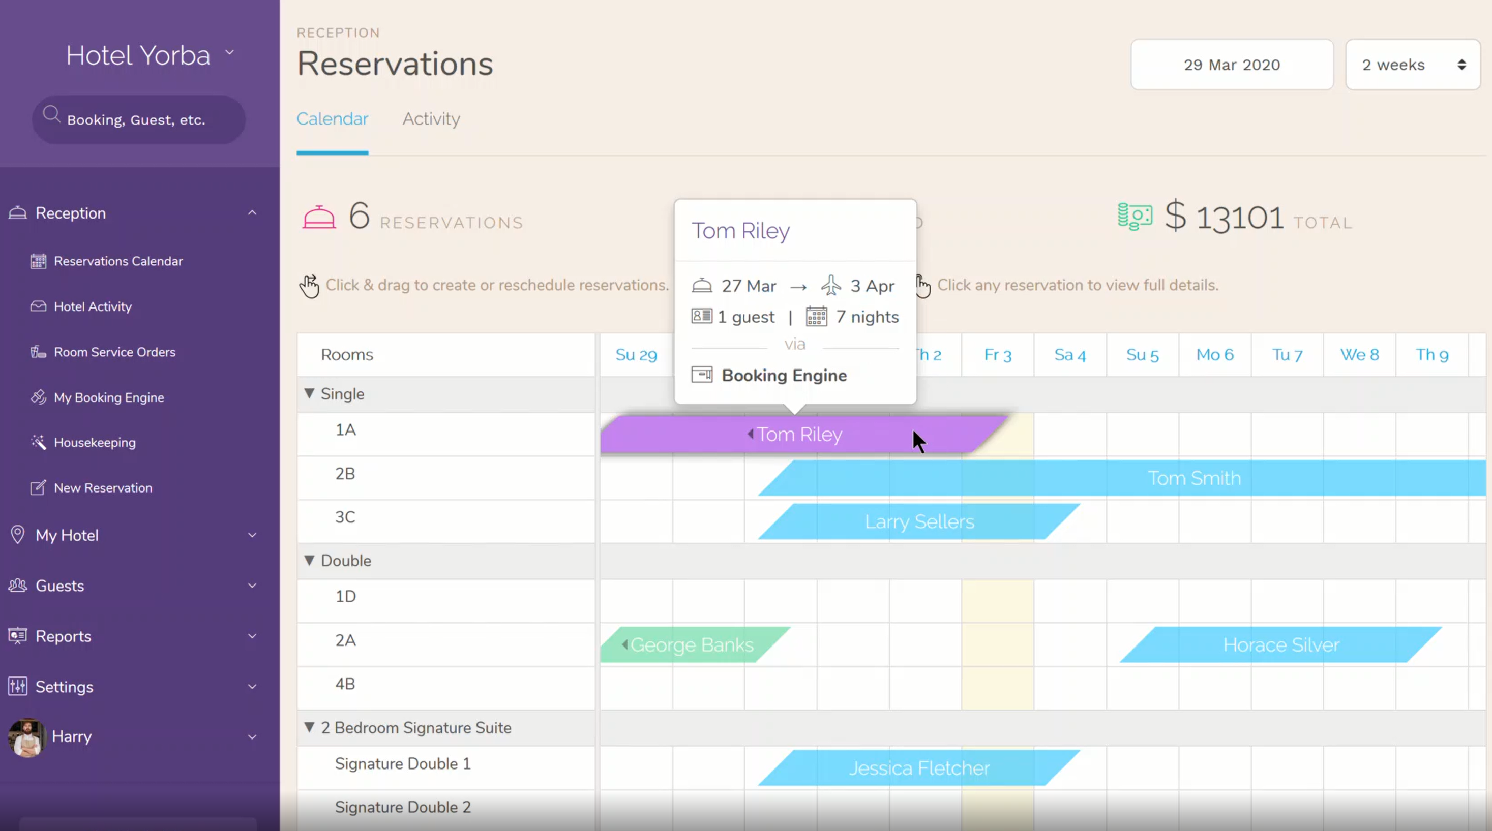Screen dimensions: 1492x831
Task: Expand the Guests menu section
Action: coord(252,585)
